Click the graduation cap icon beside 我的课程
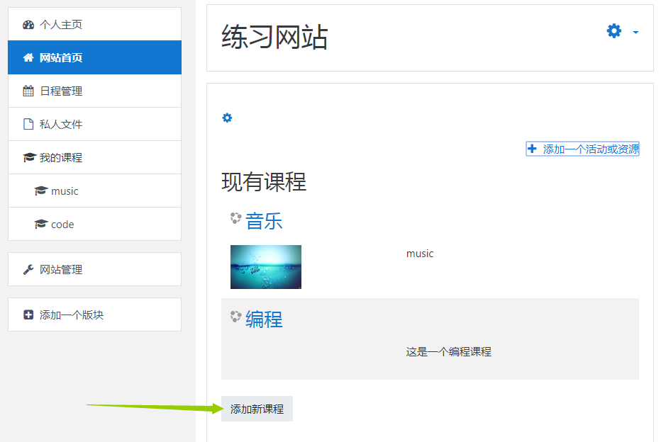 coord(28,158)
